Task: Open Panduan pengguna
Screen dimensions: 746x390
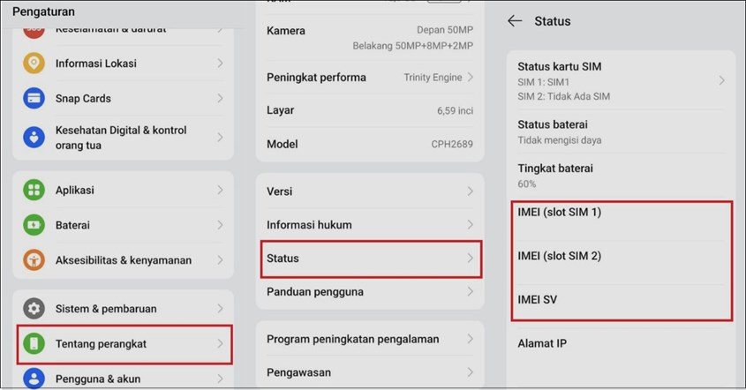Action: point(371,292)
